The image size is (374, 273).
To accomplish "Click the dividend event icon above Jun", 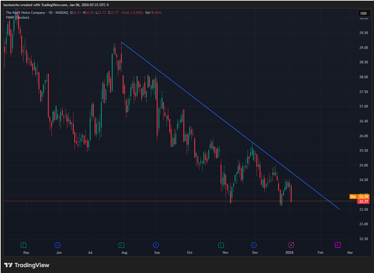I will coord(58,245).
